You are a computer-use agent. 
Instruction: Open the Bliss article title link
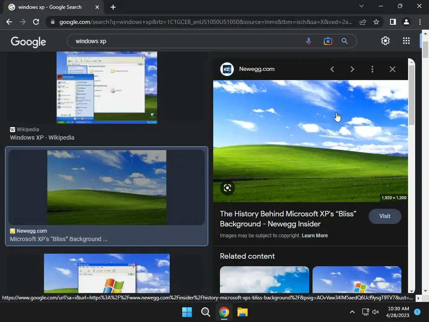coord(288,219)
